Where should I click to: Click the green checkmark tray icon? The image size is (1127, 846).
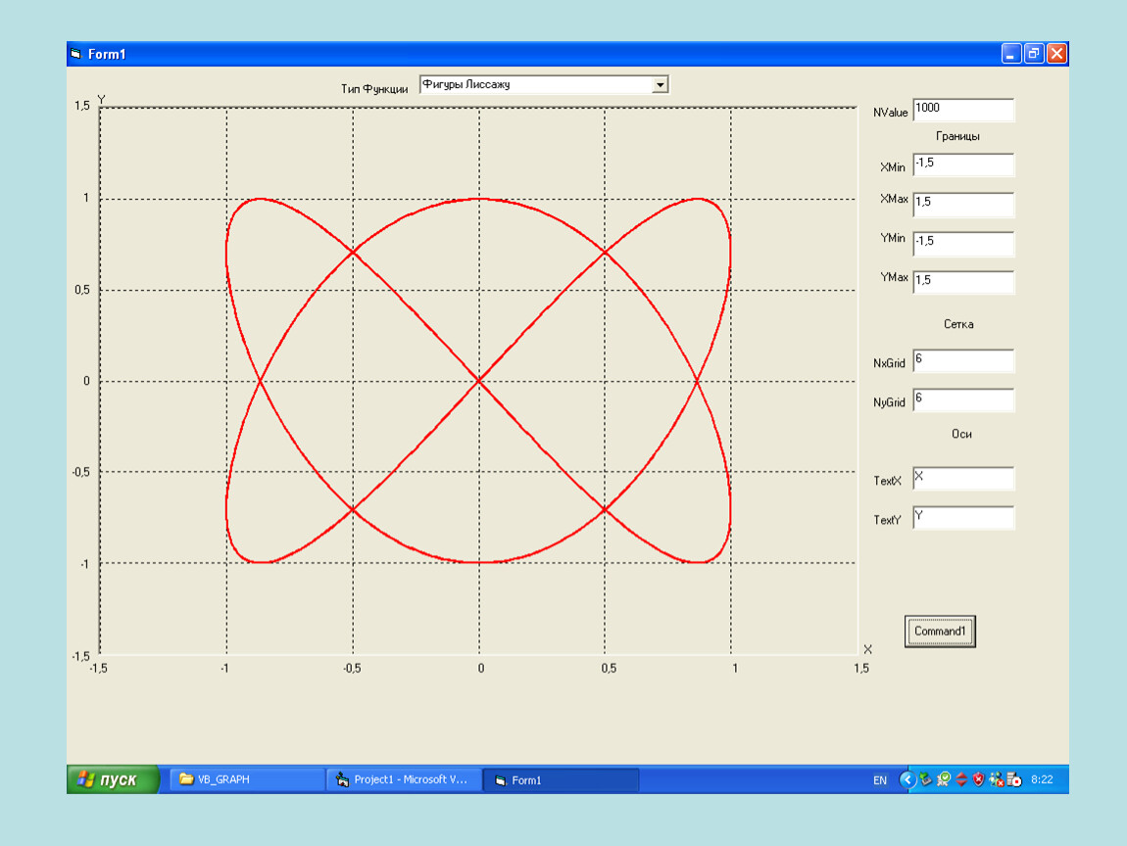[944, 780]
